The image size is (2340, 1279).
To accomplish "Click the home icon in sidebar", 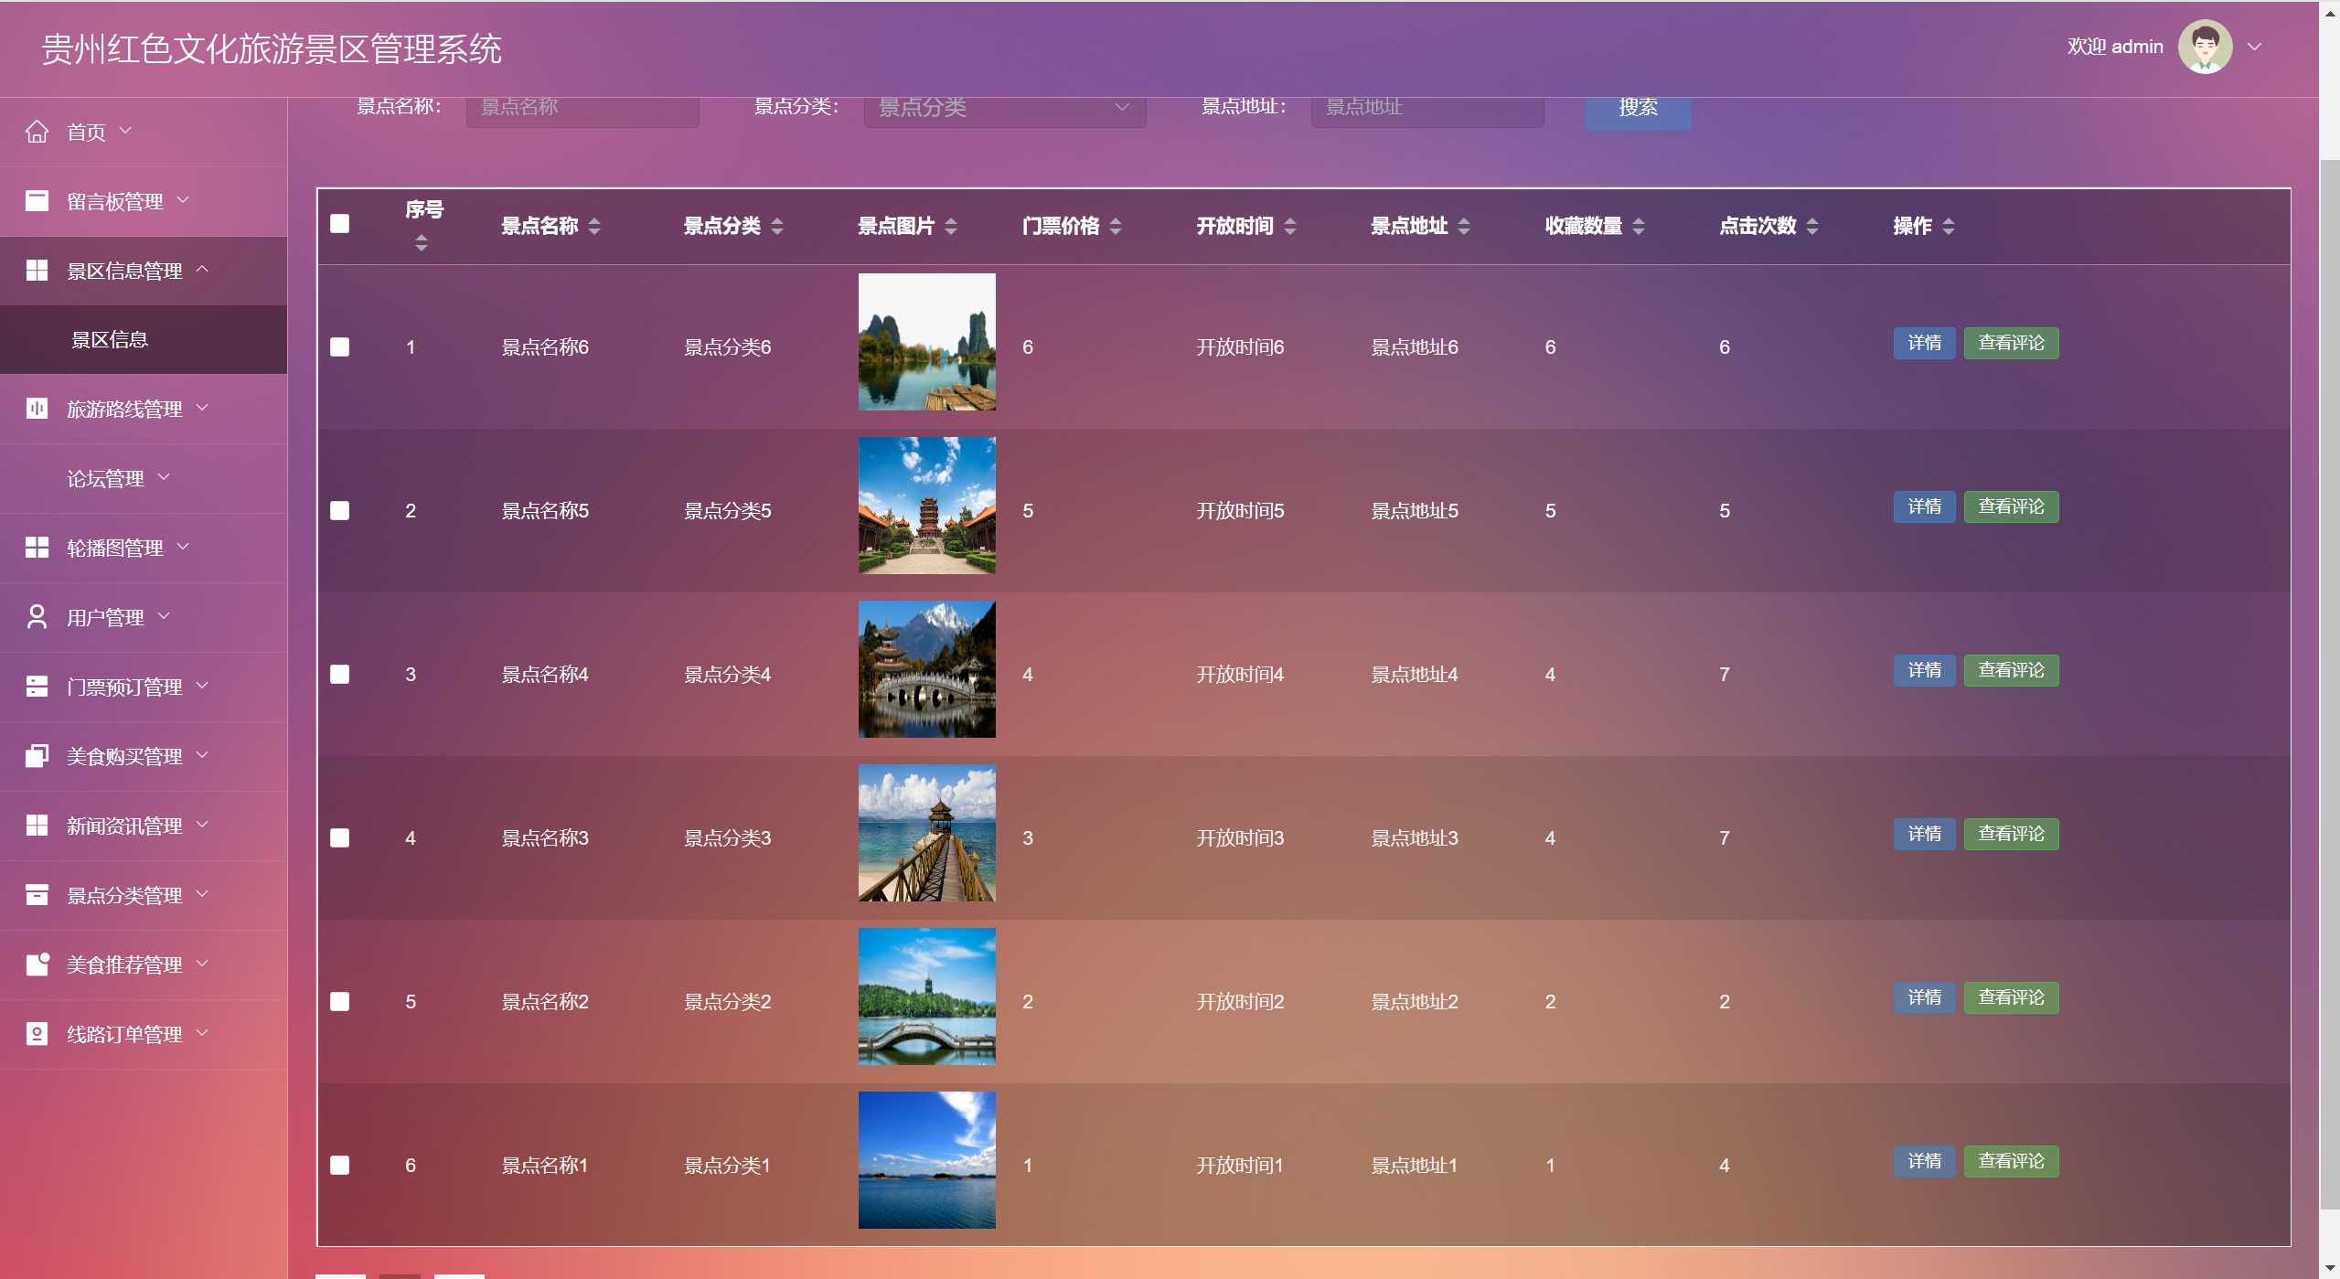I will click(x=37, y=132).
